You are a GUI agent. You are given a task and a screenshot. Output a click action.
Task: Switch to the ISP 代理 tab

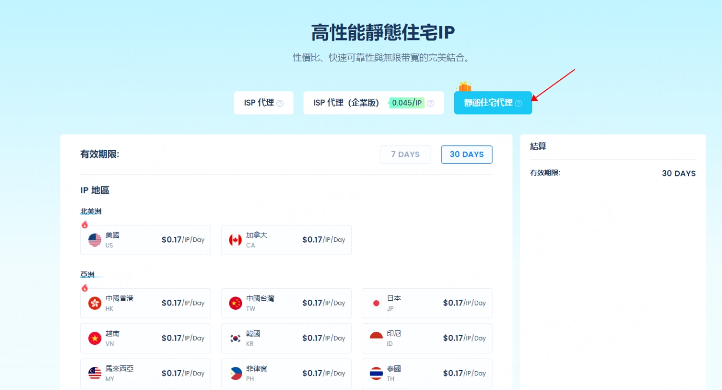pos(259,103)
